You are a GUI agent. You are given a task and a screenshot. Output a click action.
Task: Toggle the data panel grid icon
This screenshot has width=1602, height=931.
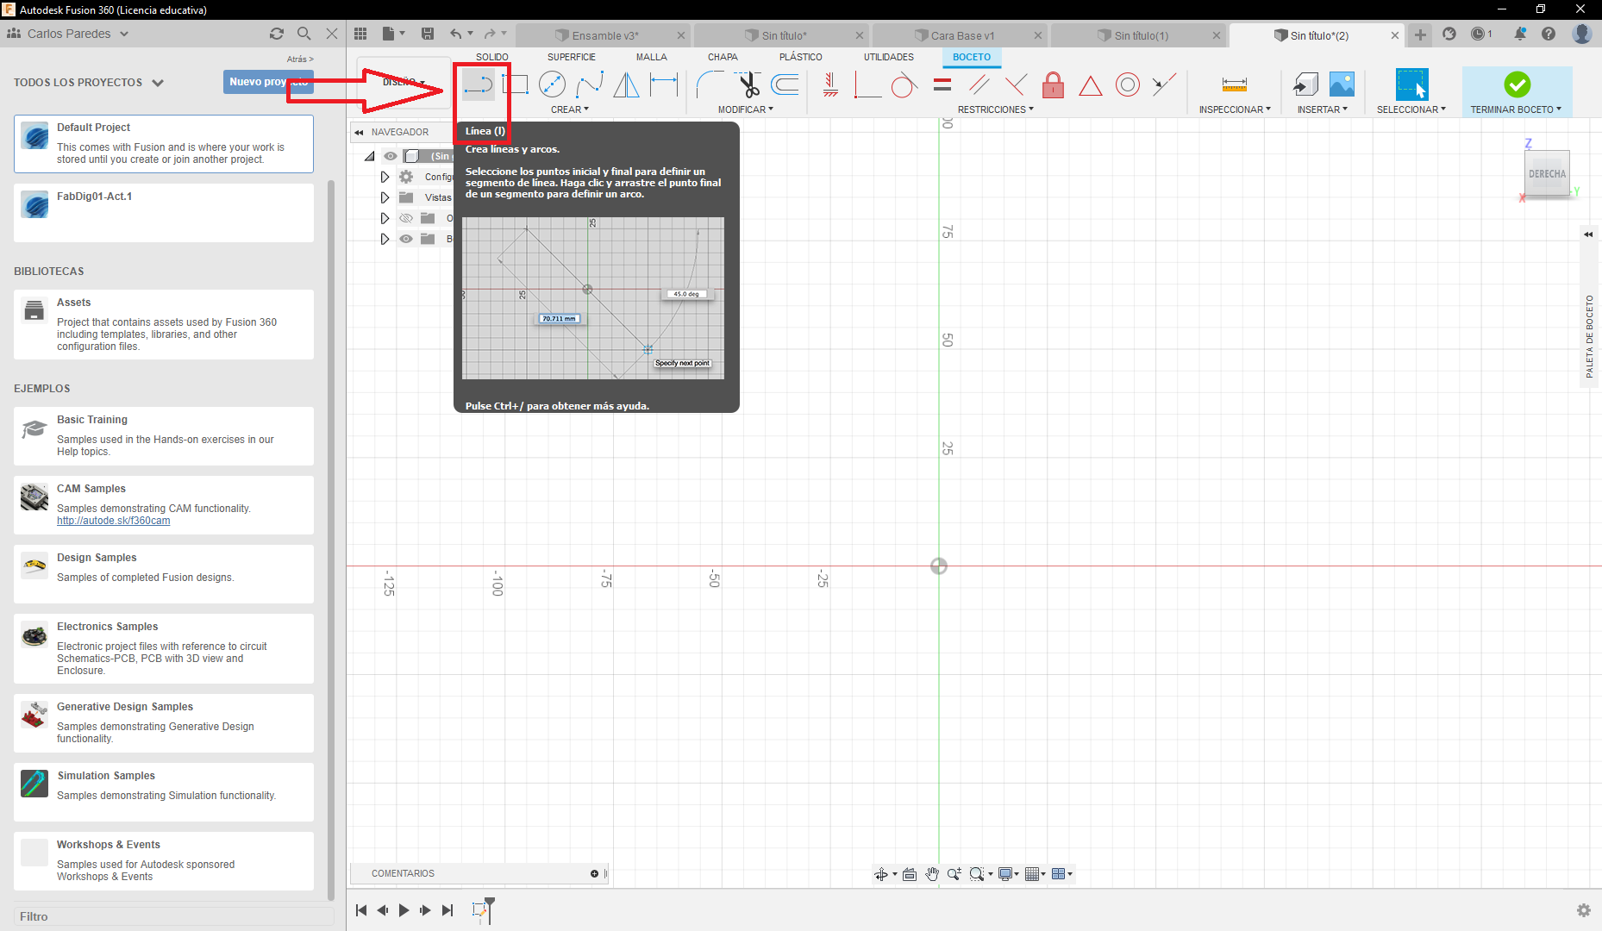[360, 34]
